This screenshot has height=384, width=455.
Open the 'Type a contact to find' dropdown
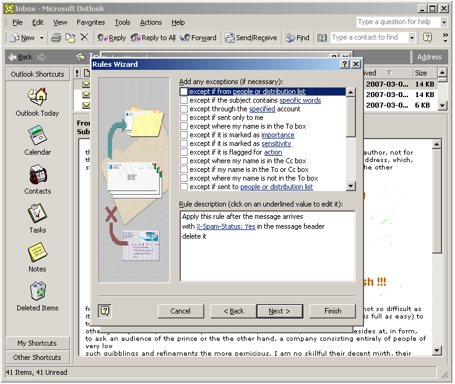pos(412,38)
